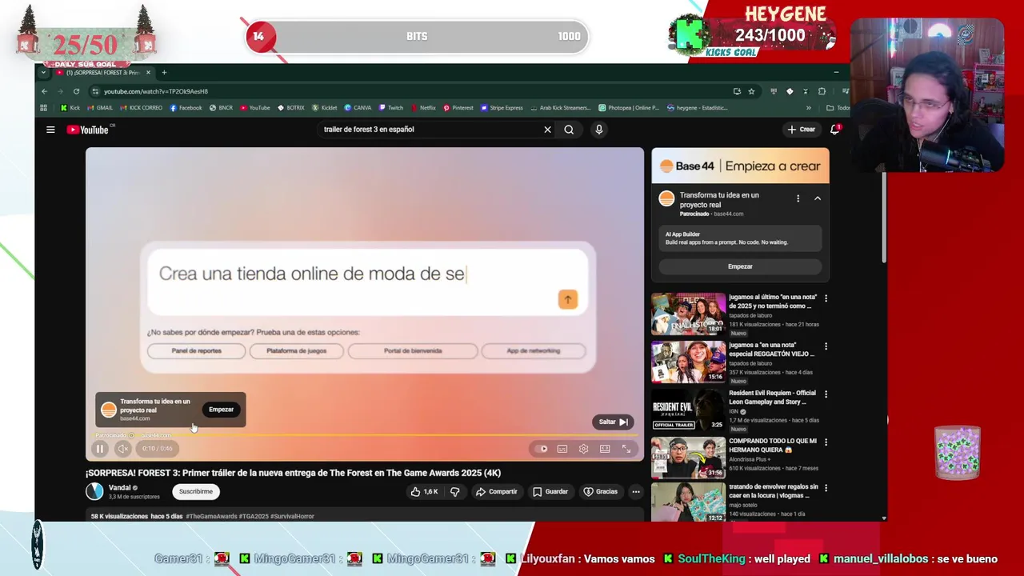Save the video with Guardar

tap(550, 491)
